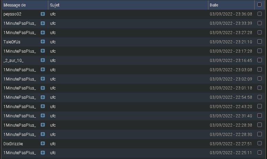Image resolution: width=267 pixels, height=159 pixels.
Task: Click the plus icon on the 22:54:58 row
Action: coord(43,97)
